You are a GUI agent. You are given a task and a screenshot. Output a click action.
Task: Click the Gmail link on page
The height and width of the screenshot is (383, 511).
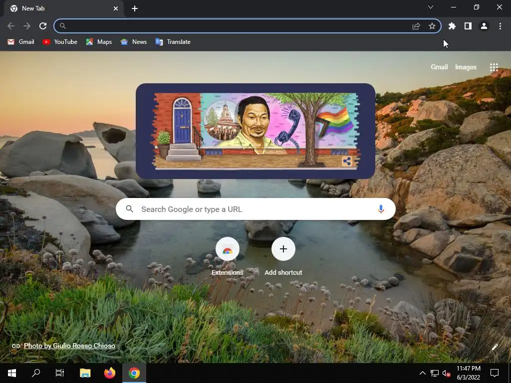439,67
